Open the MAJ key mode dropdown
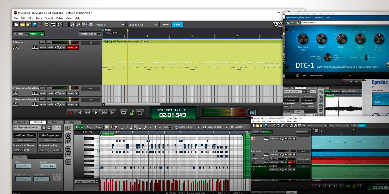The height and width of the screenshot is (194, 389). (x=57, y=150)
